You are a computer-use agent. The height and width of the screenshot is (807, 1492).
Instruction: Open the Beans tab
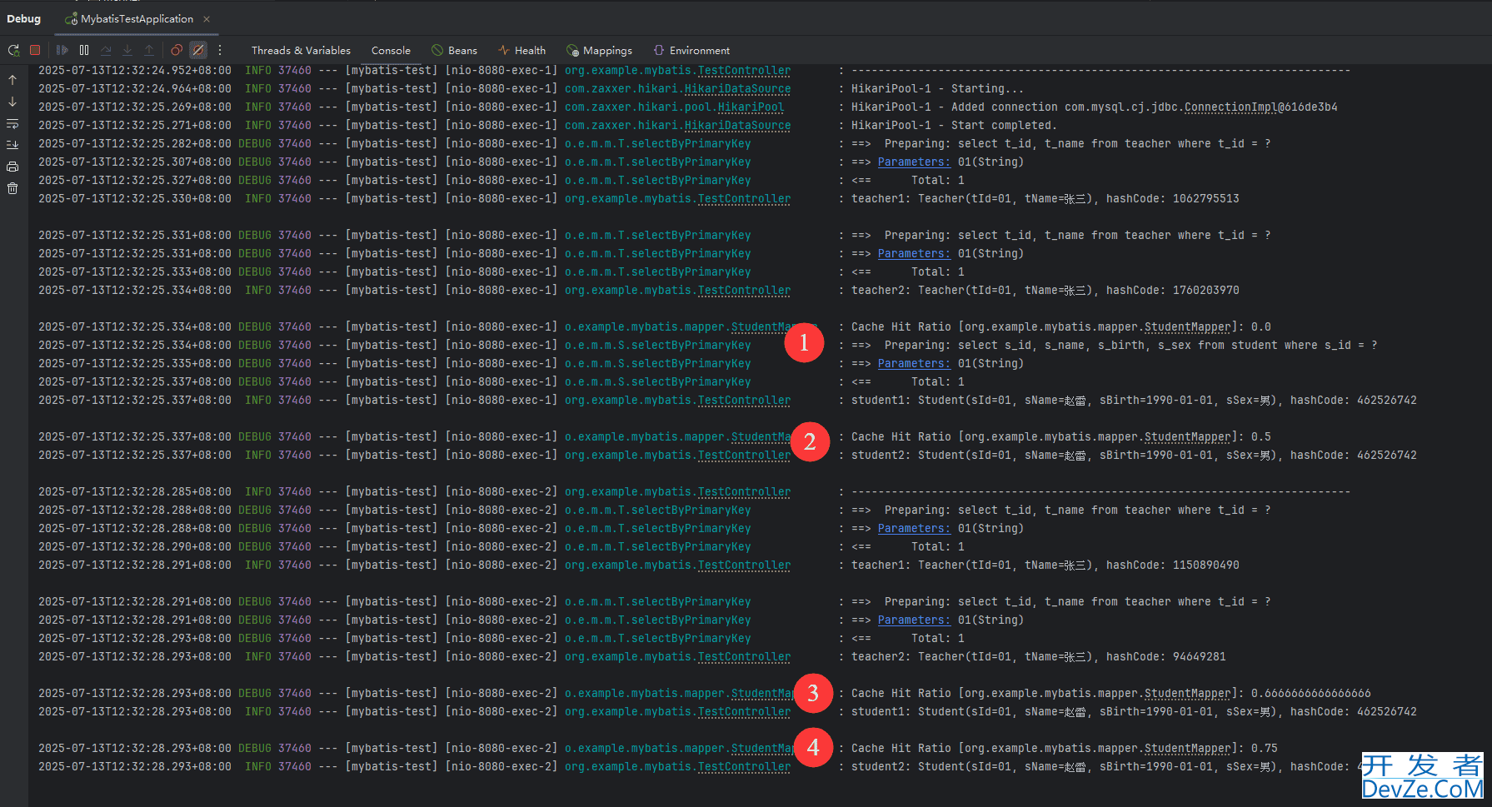click(454, 50)
